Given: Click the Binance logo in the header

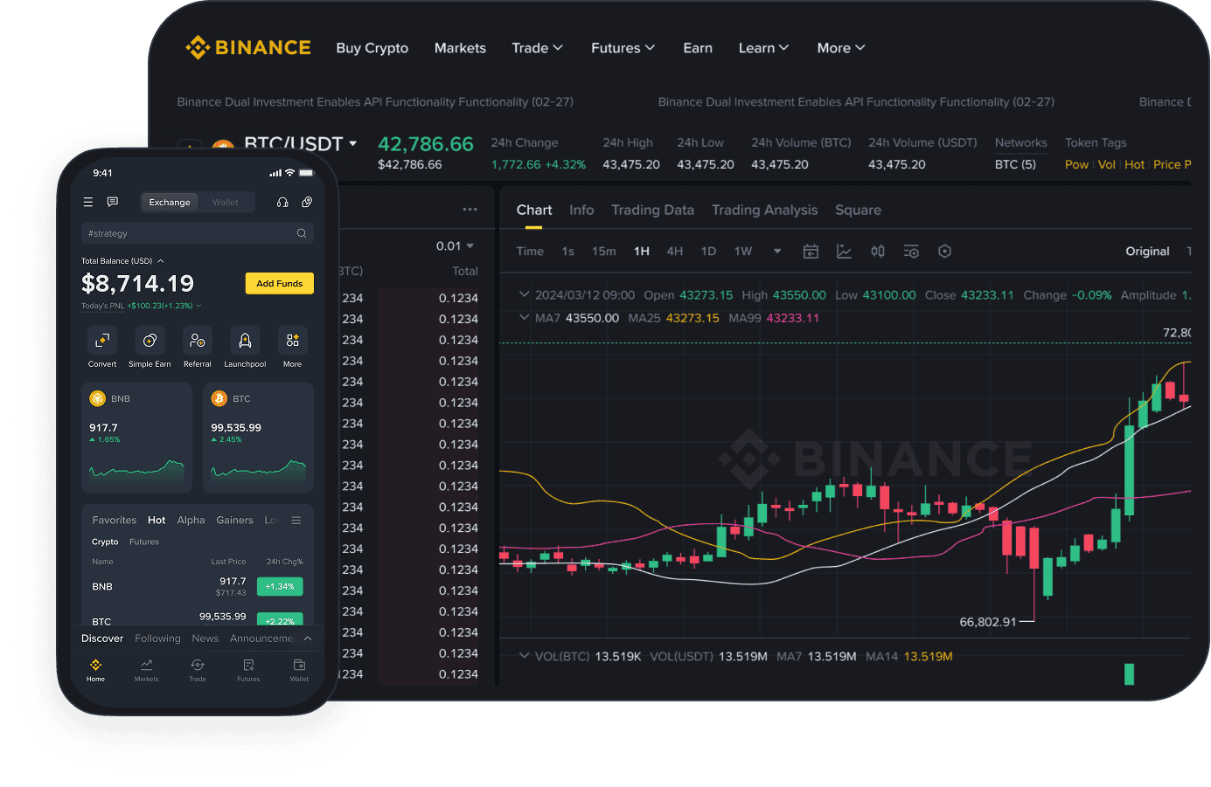Looking at the screenshot, I should tap(248, 47).
